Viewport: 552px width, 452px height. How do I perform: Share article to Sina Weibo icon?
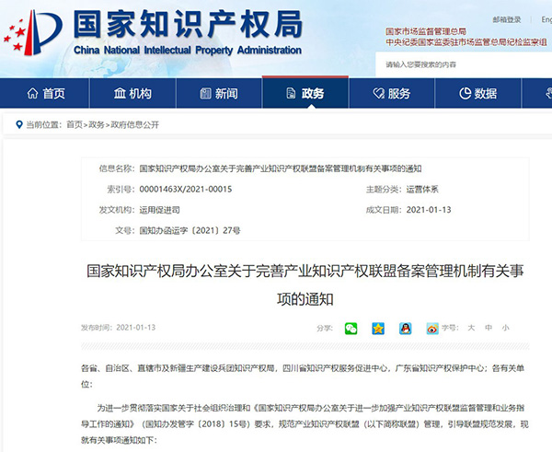tap(431, 328)
